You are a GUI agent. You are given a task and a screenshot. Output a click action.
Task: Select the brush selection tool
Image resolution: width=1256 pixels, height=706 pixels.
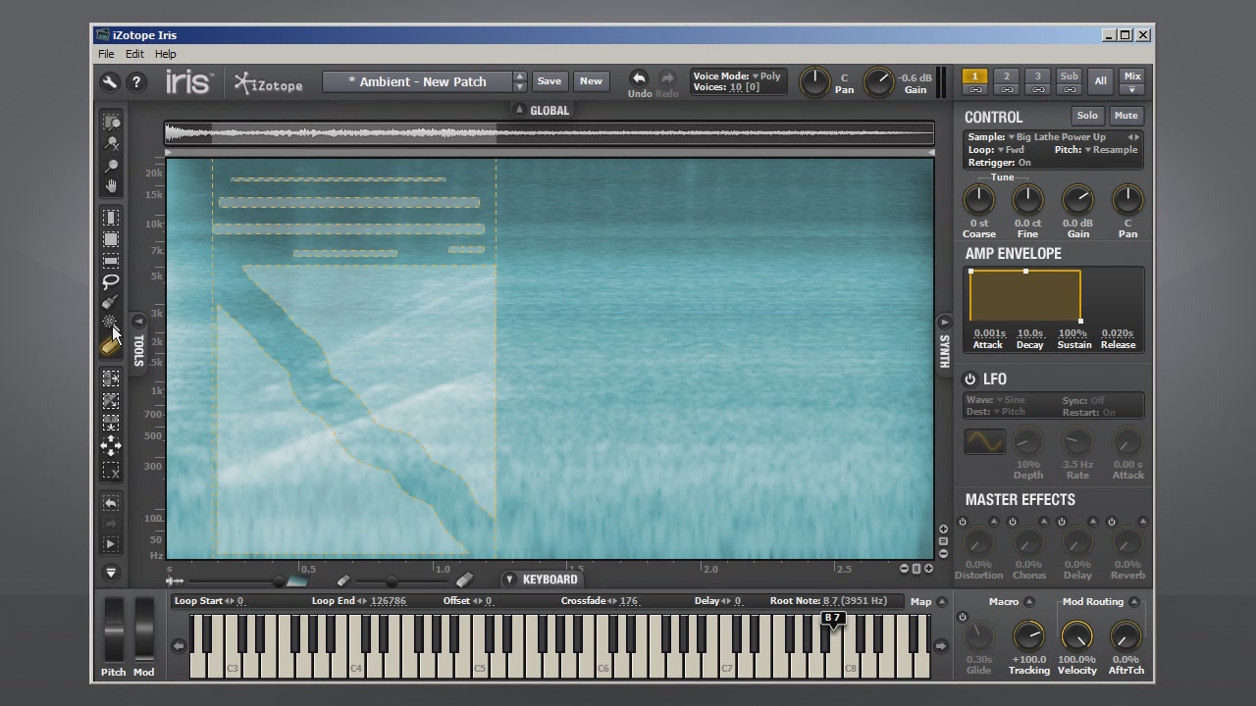coord(111,303)
